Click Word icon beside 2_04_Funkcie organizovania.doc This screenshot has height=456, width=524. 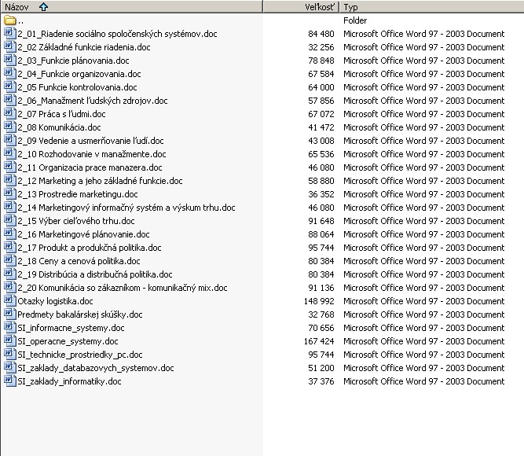coord(10,74)
